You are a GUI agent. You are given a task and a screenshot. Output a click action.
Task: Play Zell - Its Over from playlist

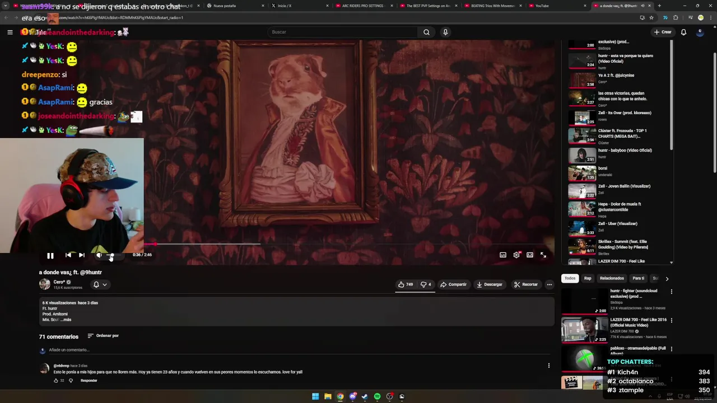(619, 117)
